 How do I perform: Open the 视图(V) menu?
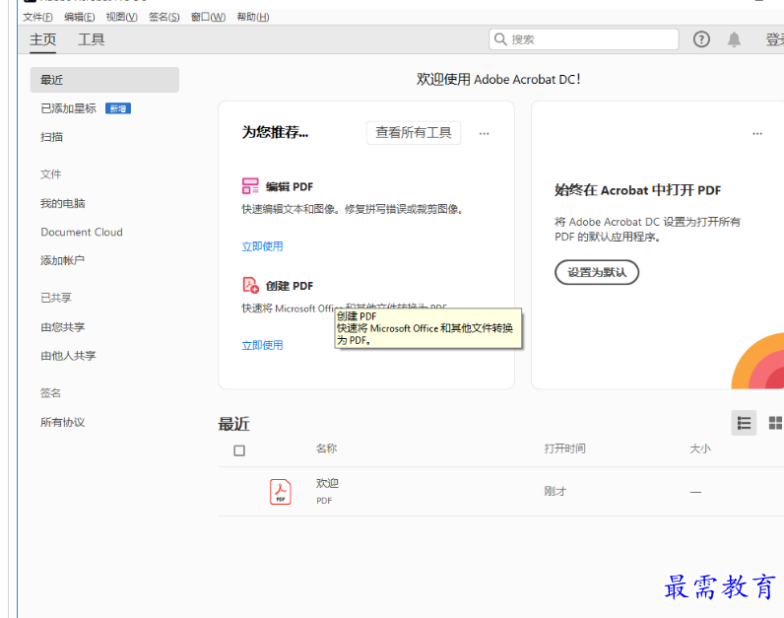point(121,17)
